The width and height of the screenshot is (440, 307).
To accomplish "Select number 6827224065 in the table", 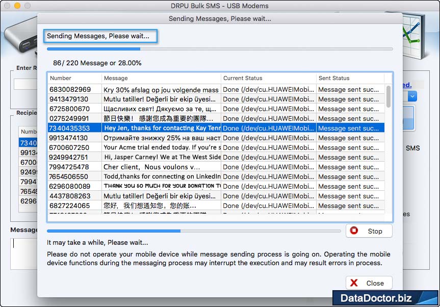I will (x=69, y=206).
